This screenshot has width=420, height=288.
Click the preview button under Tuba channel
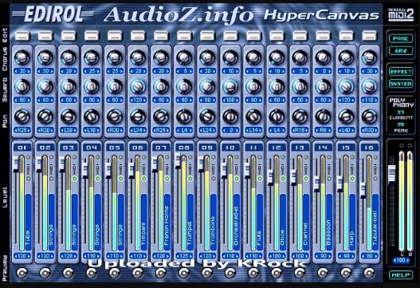[22, 273]
